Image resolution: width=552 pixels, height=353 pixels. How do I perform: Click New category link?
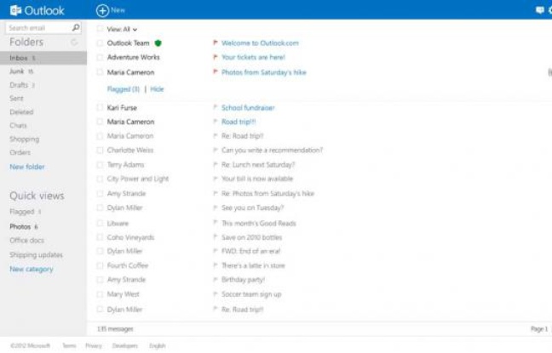[x=32, y=270]
